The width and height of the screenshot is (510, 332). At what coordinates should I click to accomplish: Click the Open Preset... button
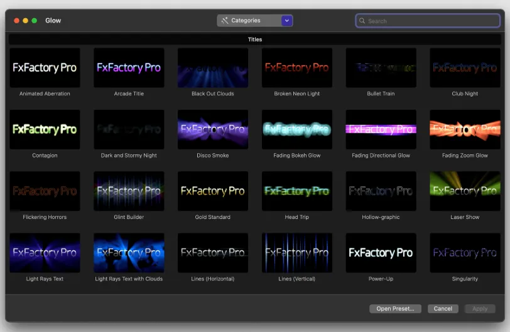(395, 309)
